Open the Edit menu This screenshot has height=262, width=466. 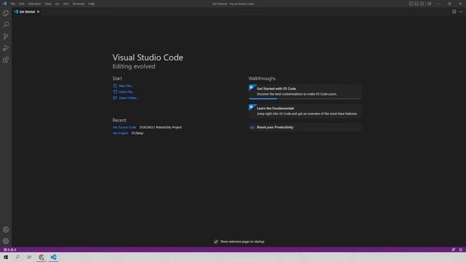22,4
